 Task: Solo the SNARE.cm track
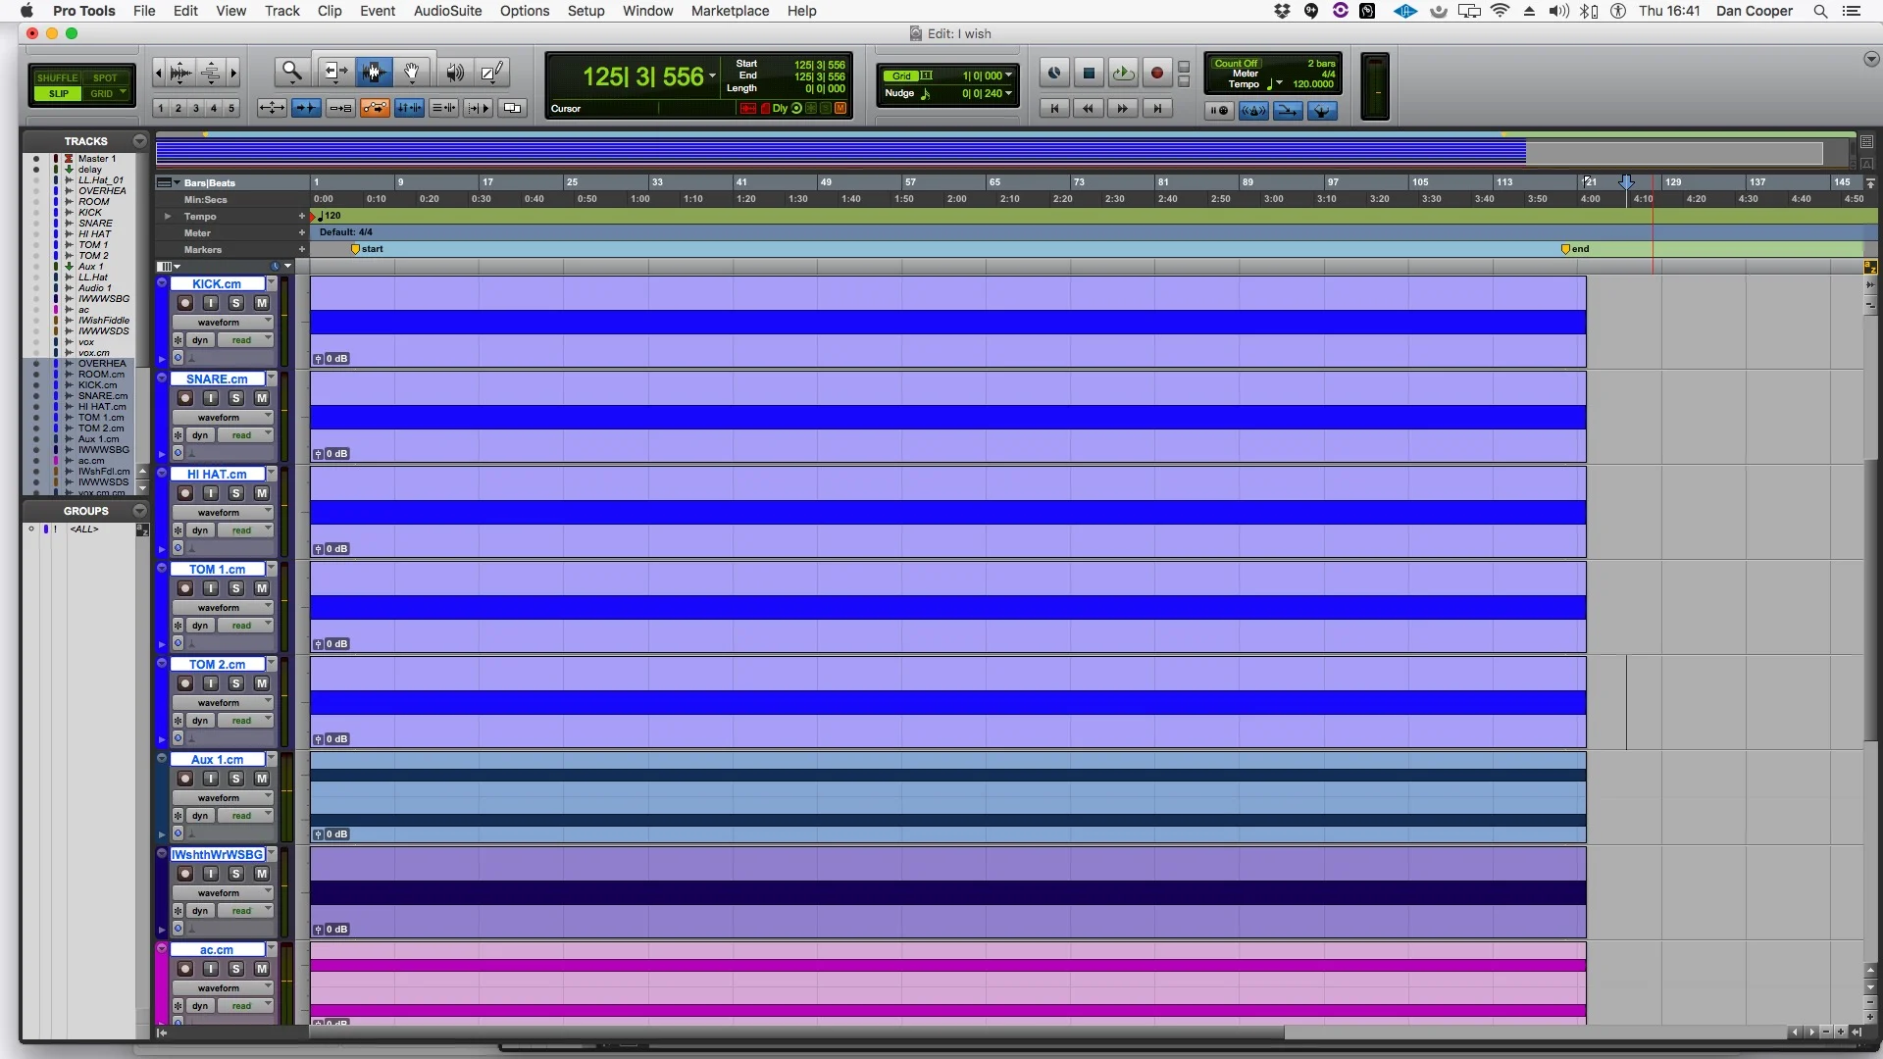point(236,398)
